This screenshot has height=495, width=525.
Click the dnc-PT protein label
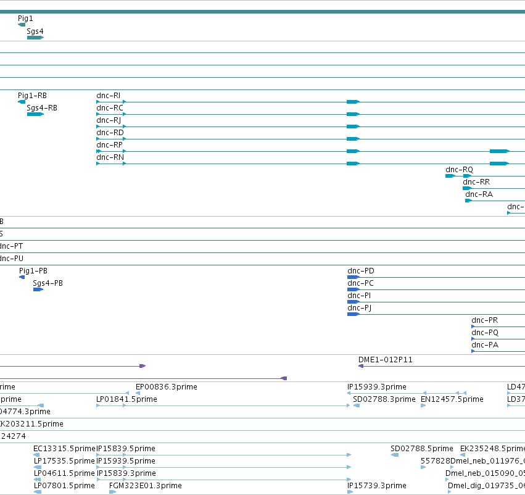[11, 246]
